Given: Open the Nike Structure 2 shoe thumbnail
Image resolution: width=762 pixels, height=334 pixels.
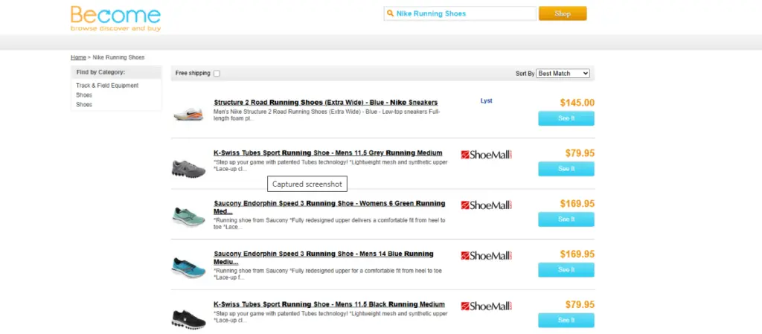Looking at the screenshot, I should 188,114.
